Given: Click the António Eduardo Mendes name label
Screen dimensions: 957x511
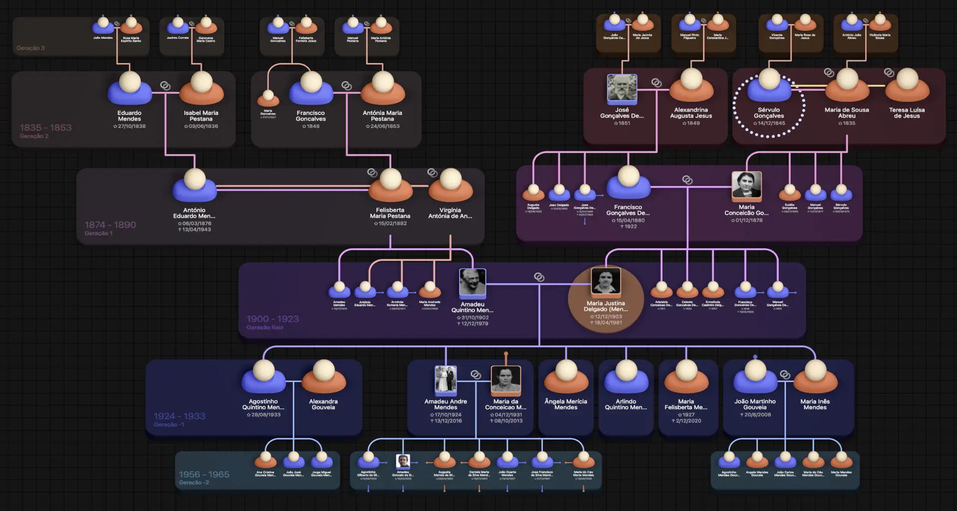Looking at the screenshot, I should pos(194,213).
